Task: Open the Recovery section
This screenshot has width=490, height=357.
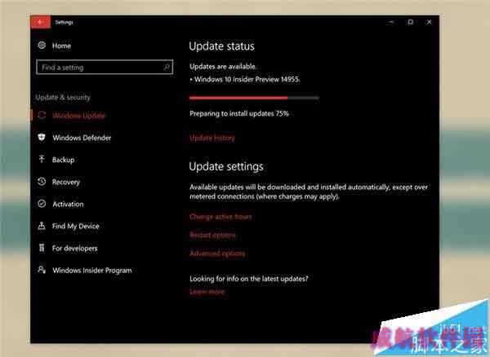Action: (66, 182)
